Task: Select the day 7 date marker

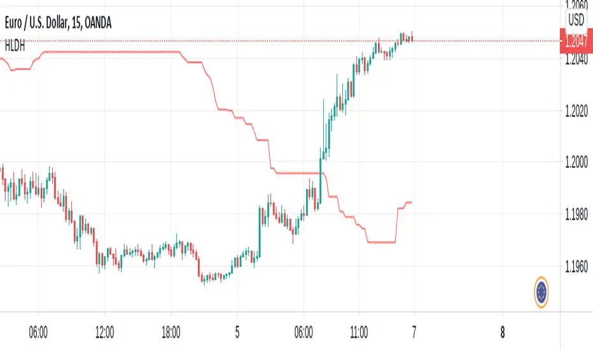Action: click(x=414, y=332)
